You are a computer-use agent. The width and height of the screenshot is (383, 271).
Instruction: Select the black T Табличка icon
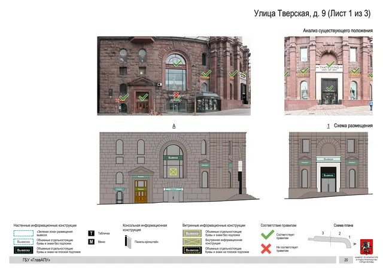[x=91, y=233]
